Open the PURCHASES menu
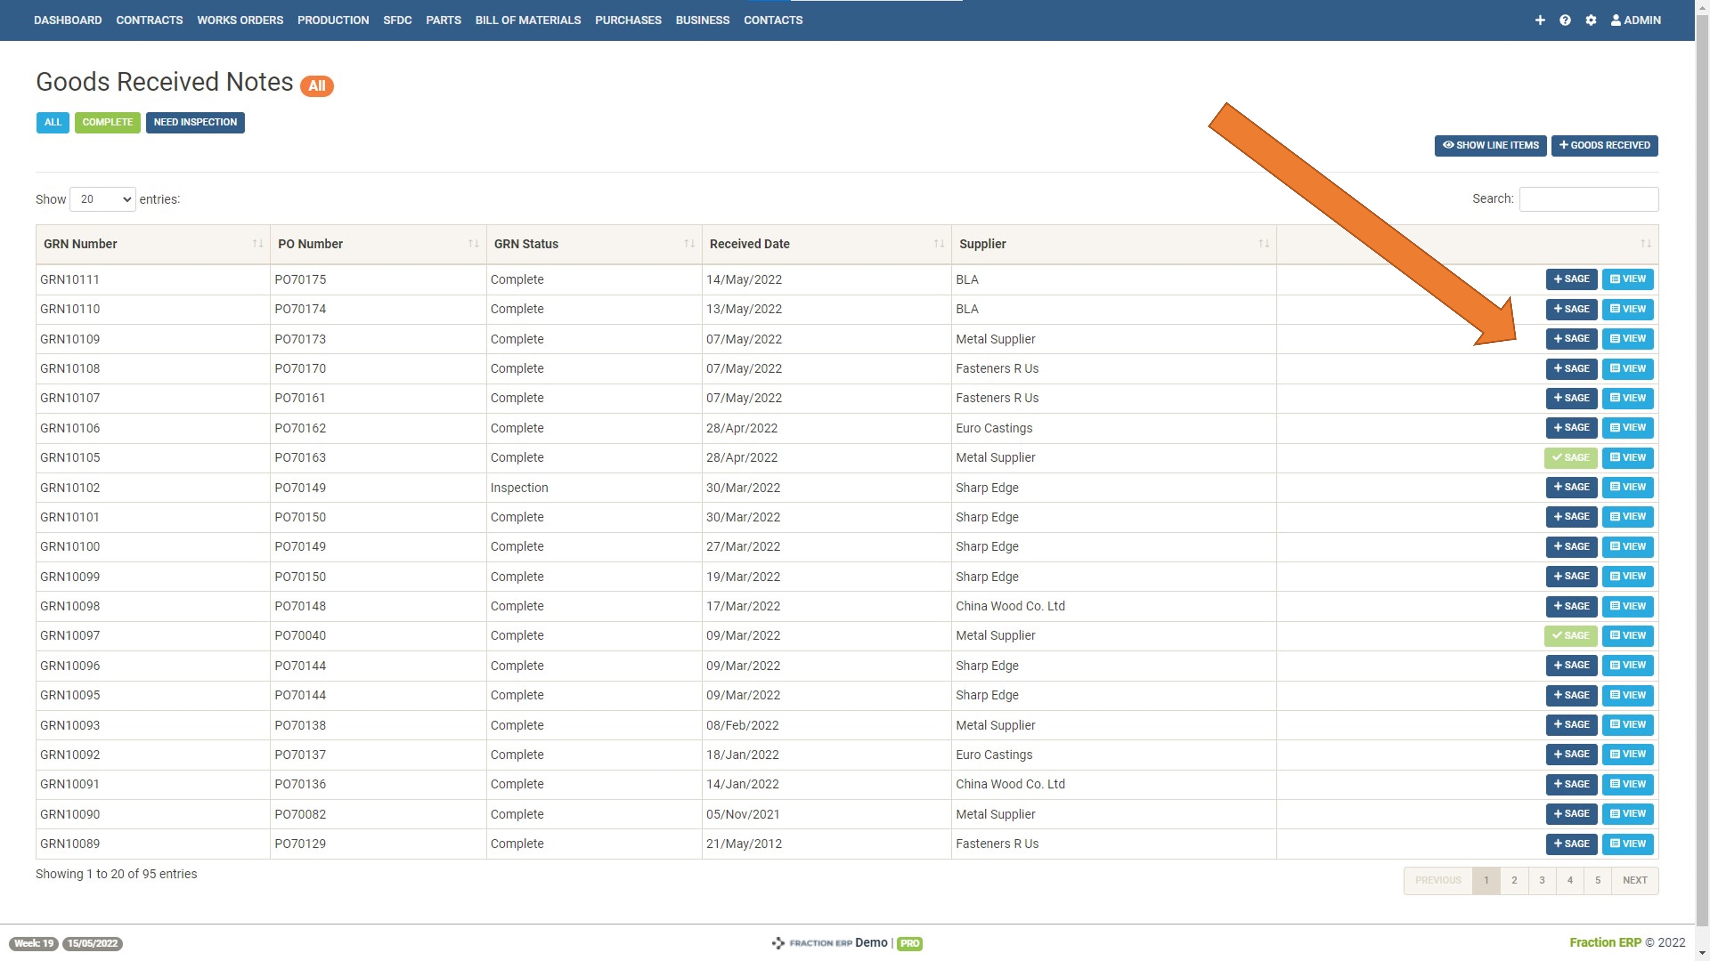1710x961 pixels. point(627,20)
